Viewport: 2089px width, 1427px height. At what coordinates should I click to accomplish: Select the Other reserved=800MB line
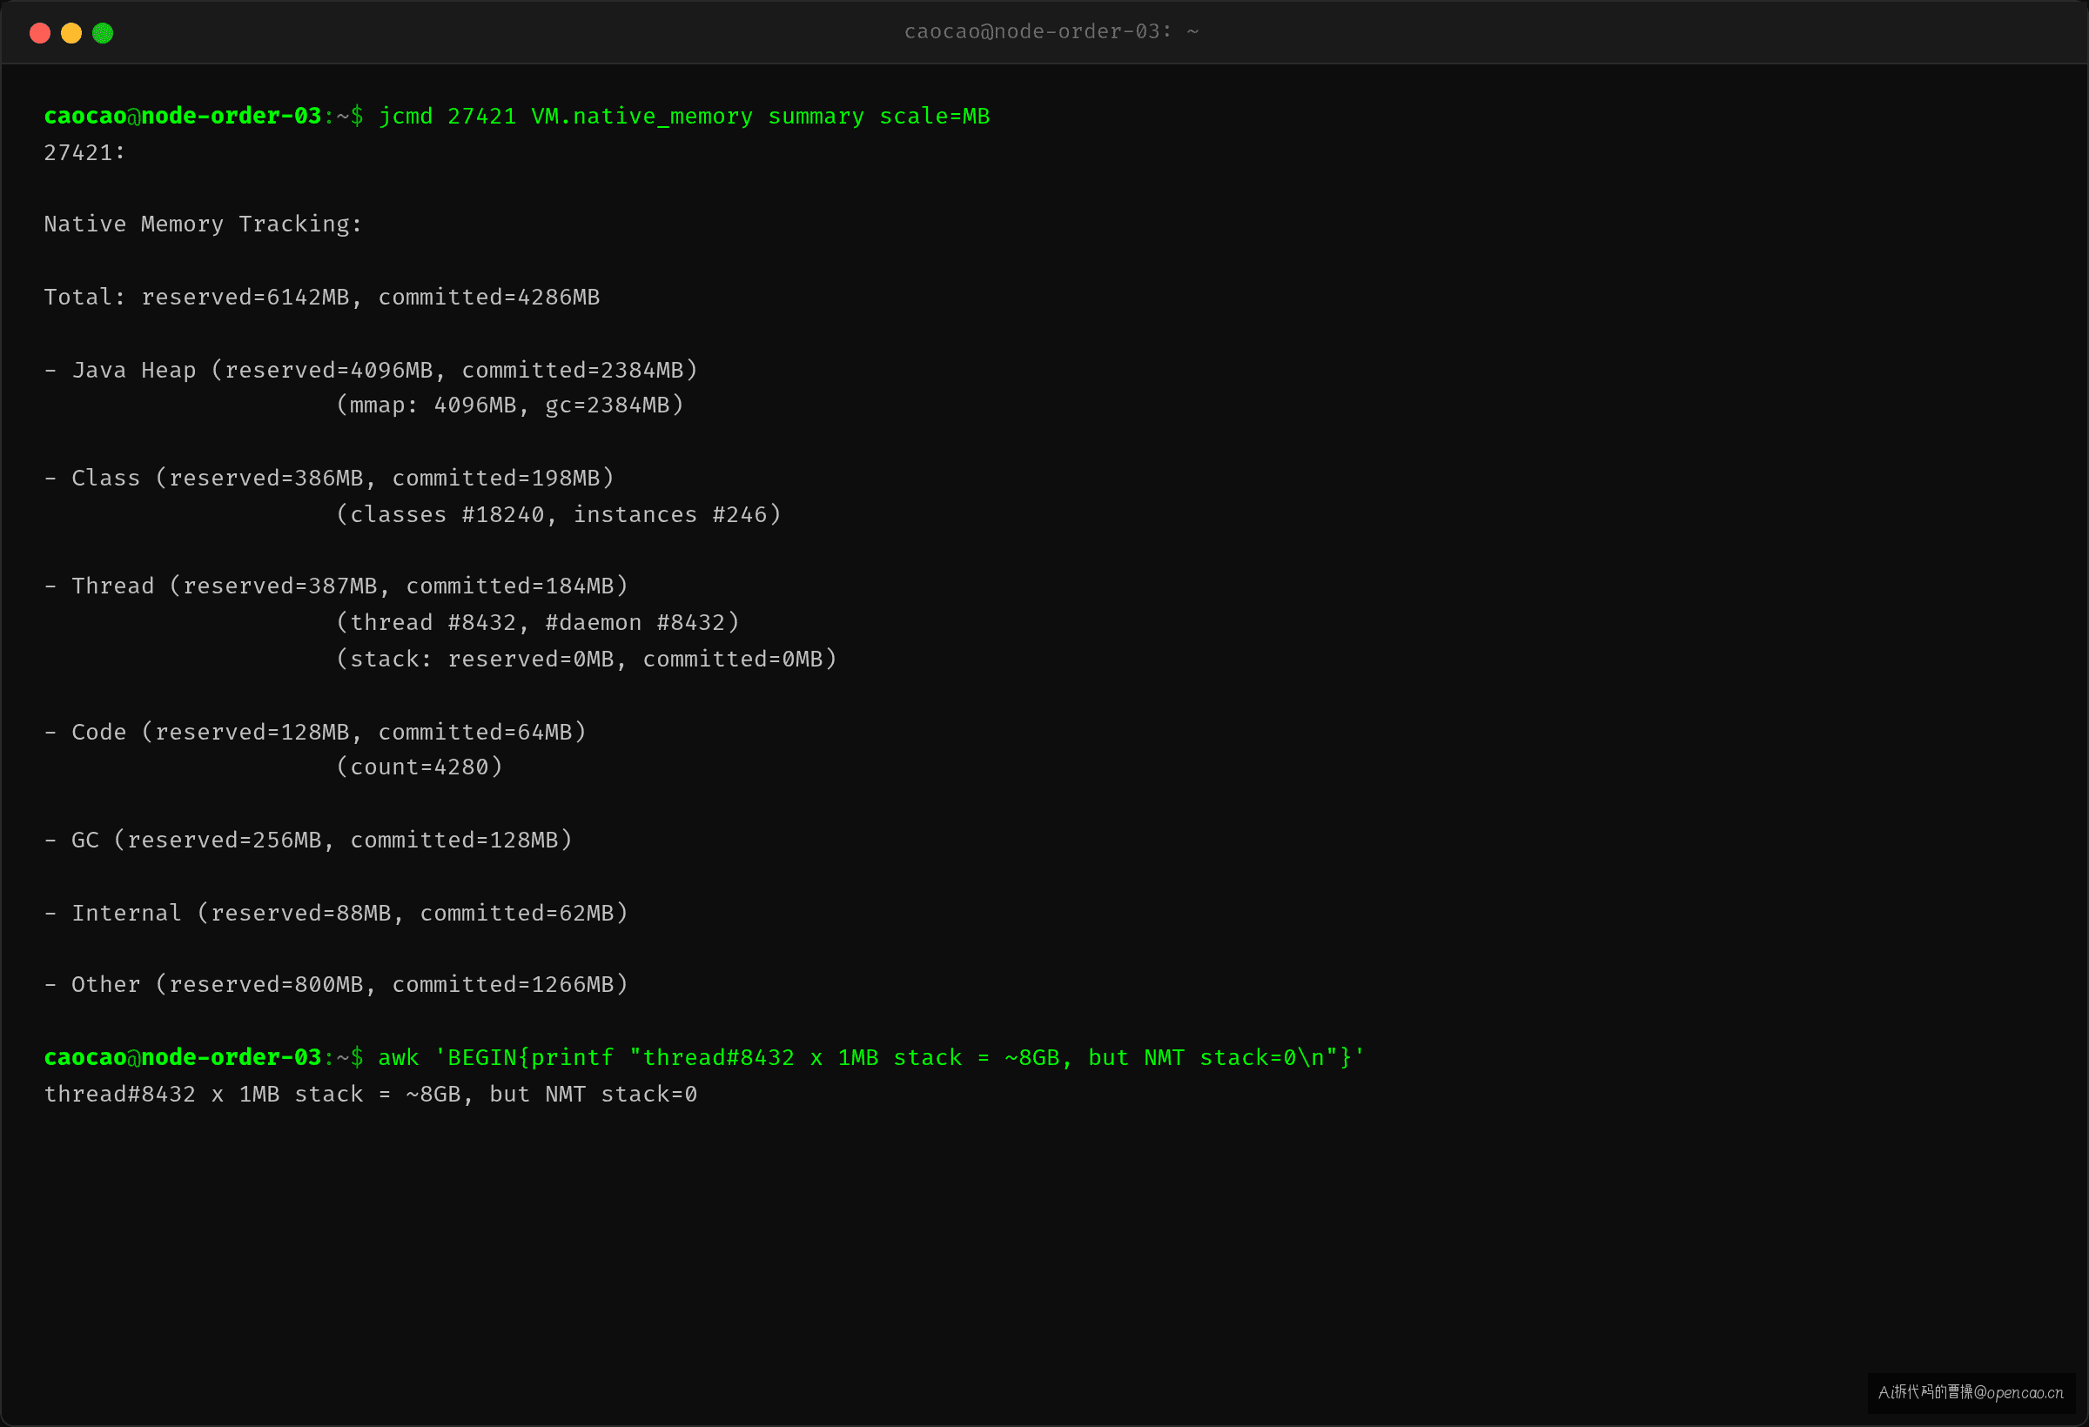click(336, 984)
